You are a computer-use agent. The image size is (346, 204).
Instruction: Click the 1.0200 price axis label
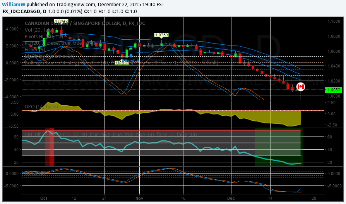[x=334, y=81]
